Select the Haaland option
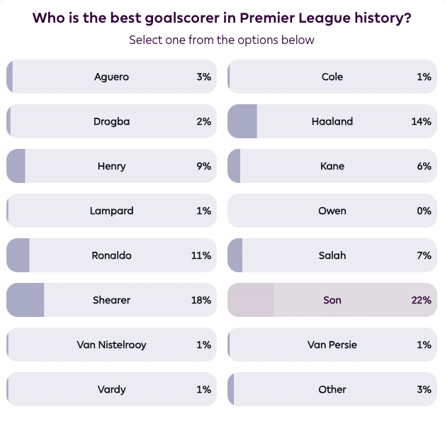 point(332,121)
